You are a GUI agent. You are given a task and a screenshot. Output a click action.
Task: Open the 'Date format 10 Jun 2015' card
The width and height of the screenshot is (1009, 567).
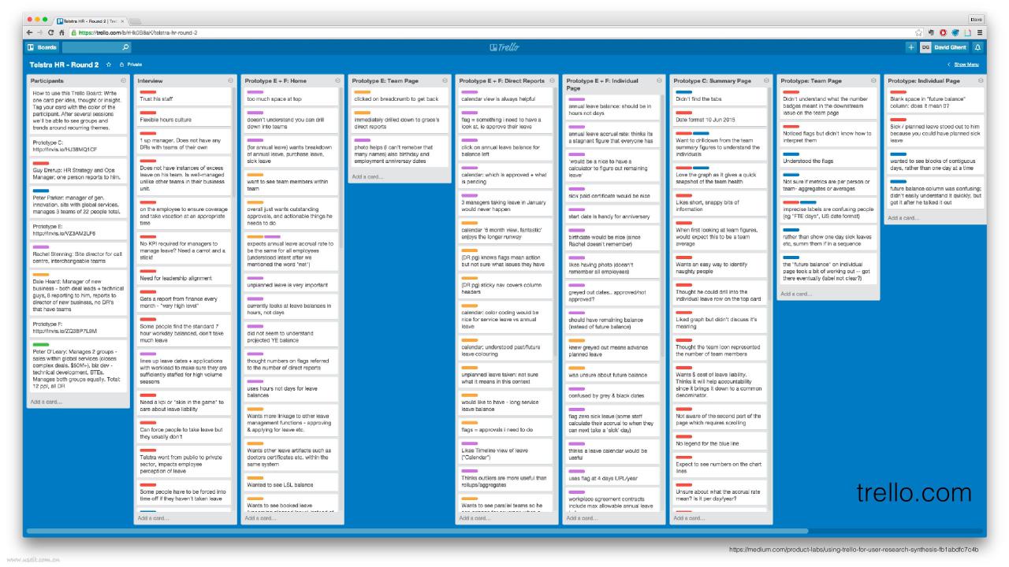pos(720,117)
